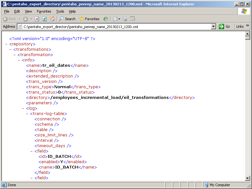Open the Favorites menu
This screenshot has width=252, height=189.
[44, 11]
